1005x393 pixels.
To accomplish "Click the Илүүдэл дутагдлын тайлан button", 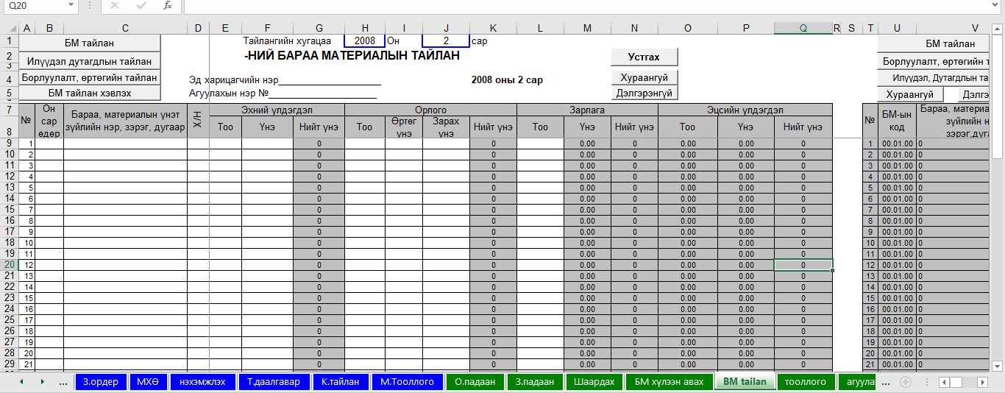I will pos(89,61).
